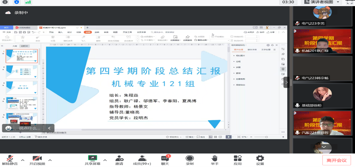
Task: Open meeting 设置 settings gear
Action: click(260, 158)
